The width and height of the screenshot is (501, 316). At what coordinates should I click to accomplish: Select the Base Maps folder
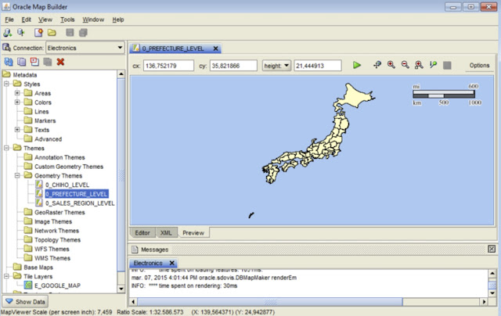tap(38, 268)
